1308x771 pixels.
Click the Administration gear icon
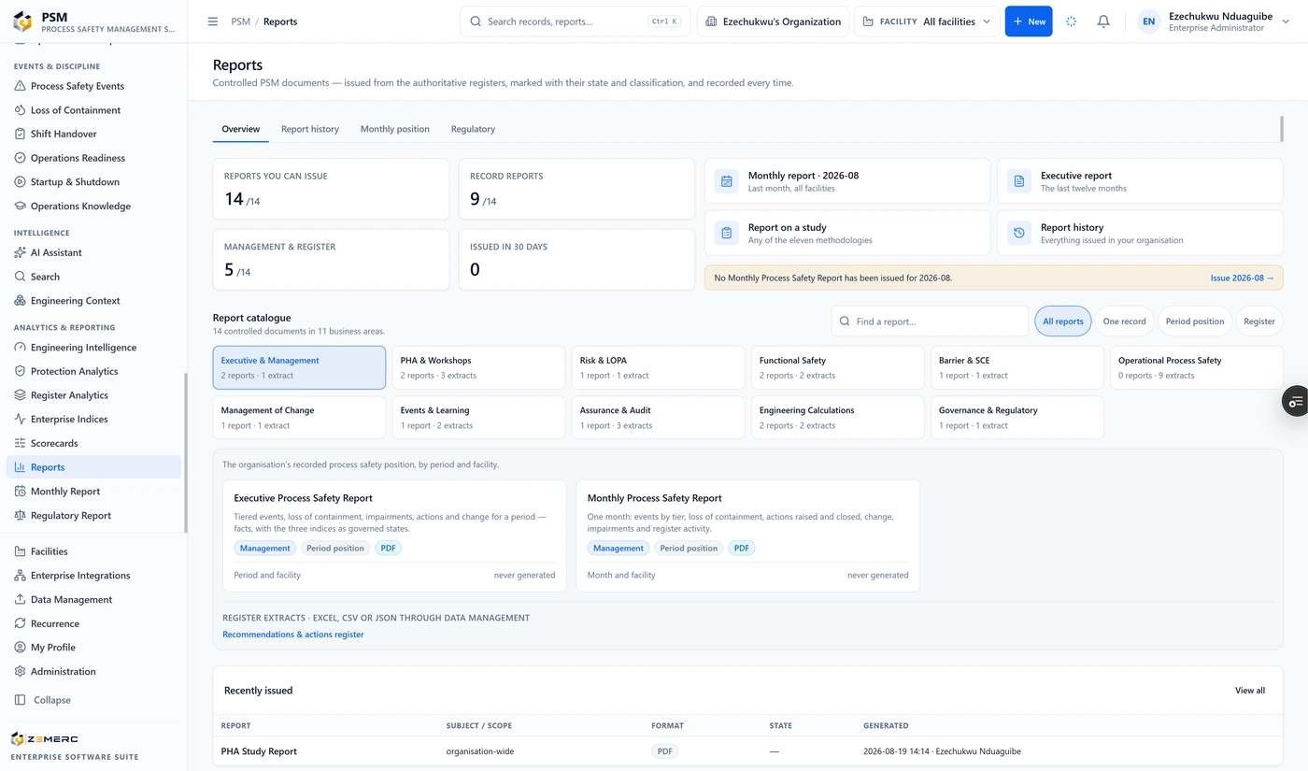21,672
